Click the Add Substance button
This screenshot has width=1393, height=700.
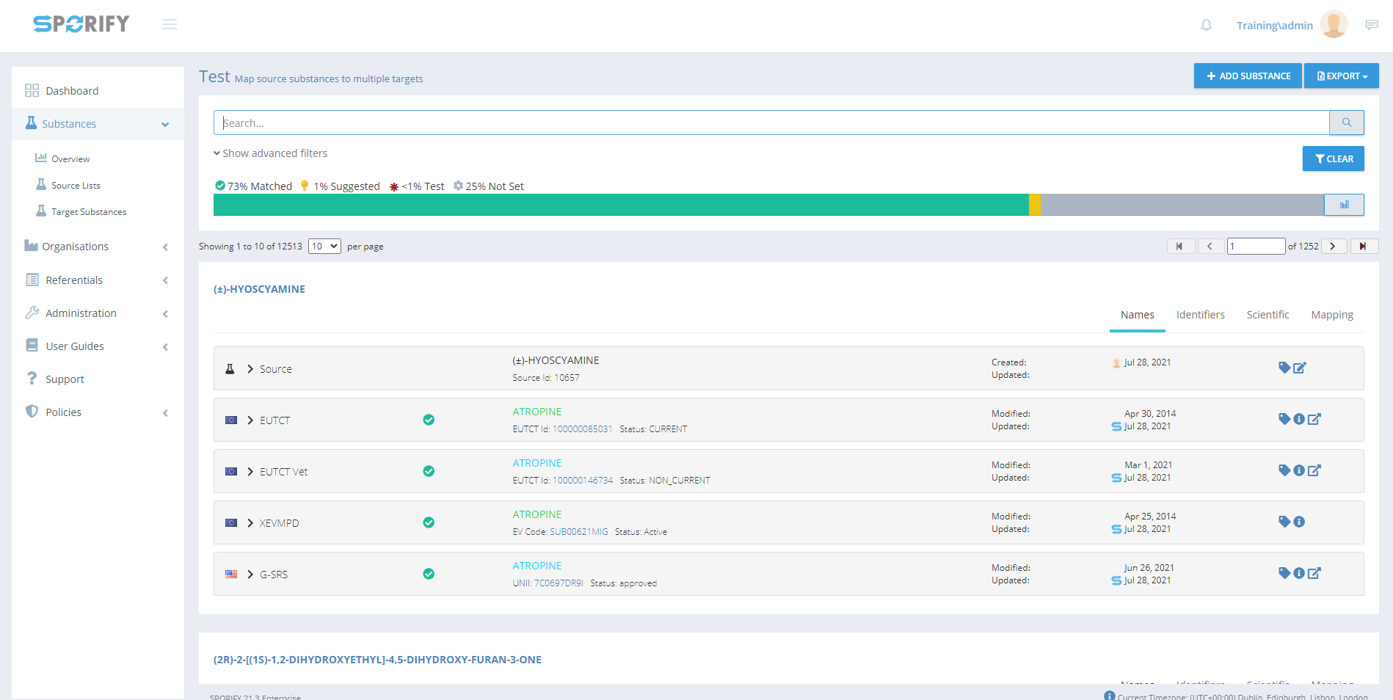click(1248, 76)
